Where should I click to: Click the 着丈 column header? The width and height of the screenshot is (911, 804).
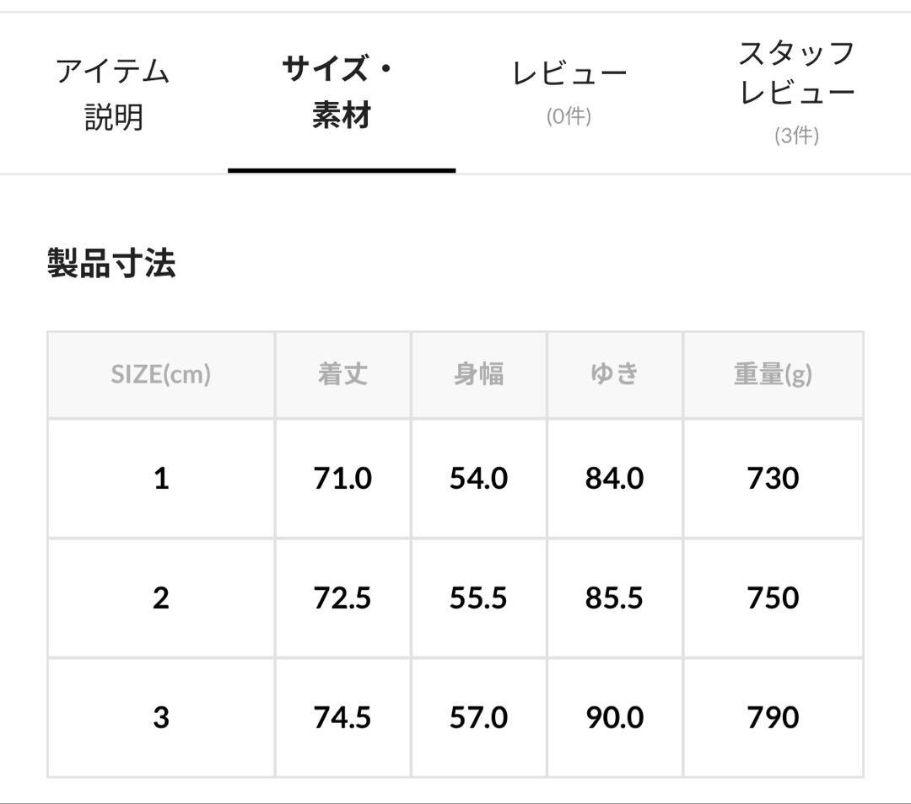click(342, 375)
